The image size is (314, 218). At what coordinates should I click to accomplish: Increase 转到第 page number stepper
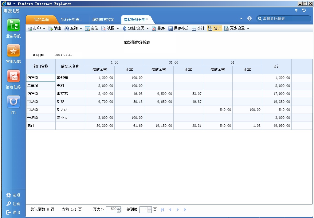pyautogui.click(x=149, y=208)
